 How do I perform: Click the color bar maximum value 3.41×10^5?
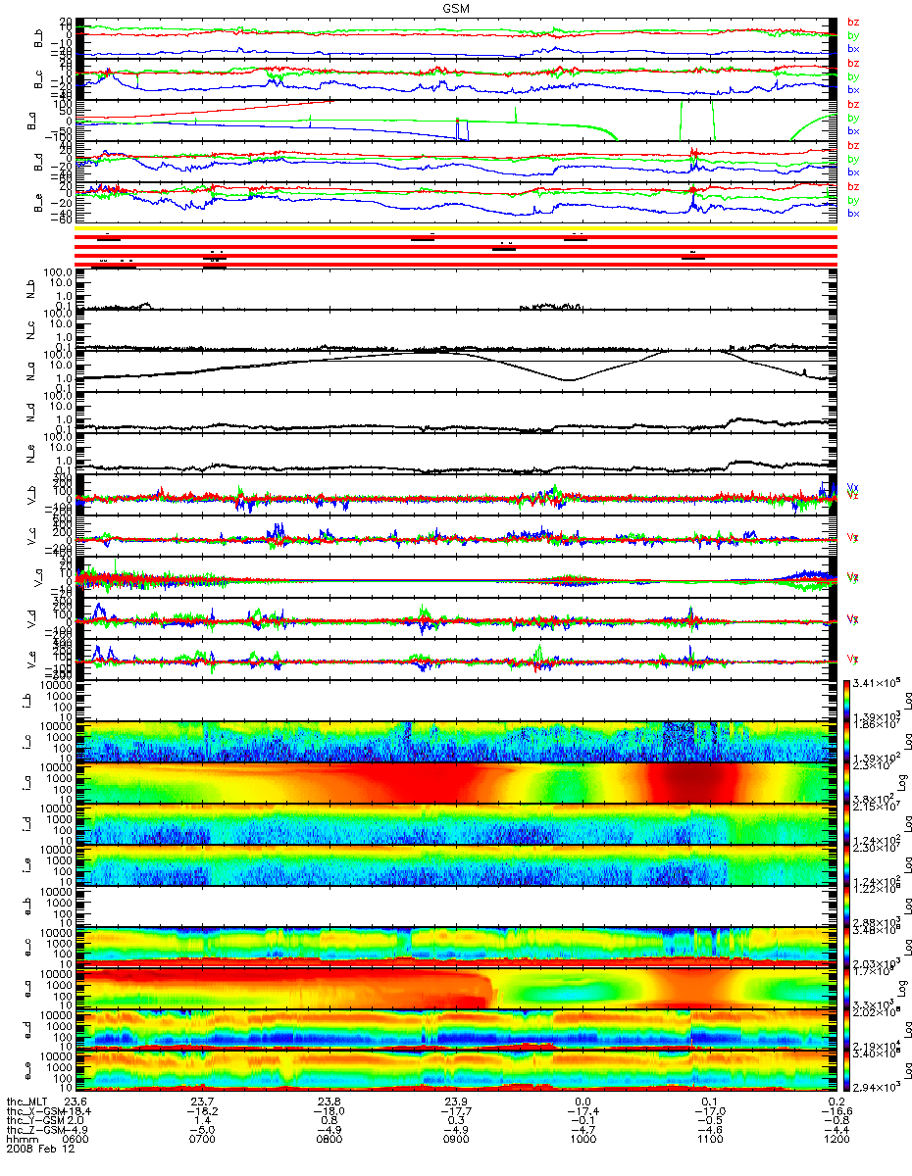pos(879,683)
